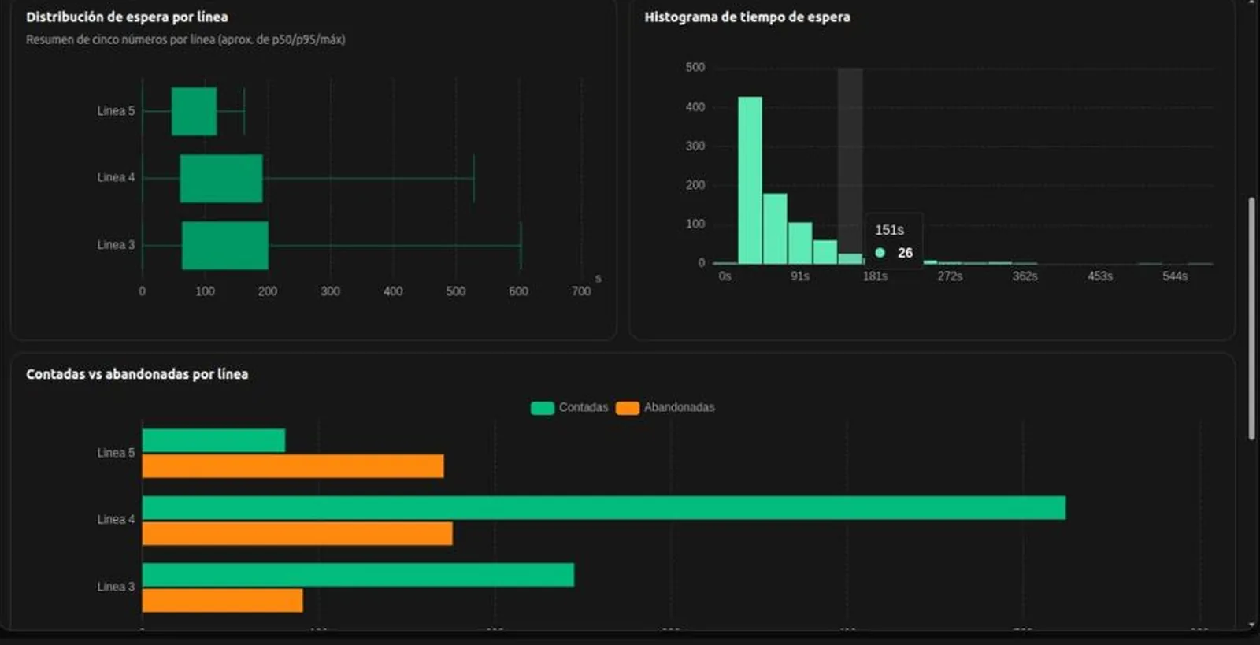Select the orange Abandonadas bar for Línea 3
Screen dimensions: 1260x645
[x=223, y=601]
